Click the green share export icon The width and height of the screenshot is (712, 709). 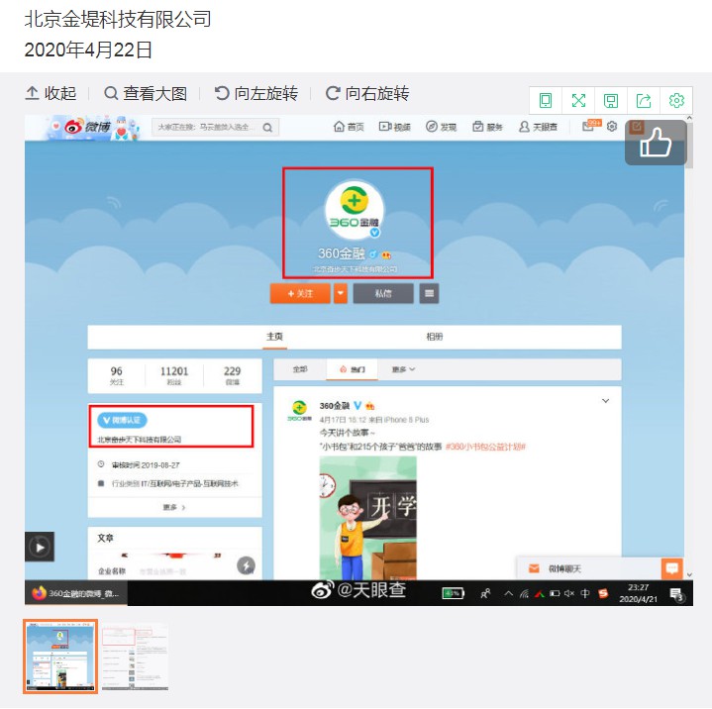[x=644, y=100]
